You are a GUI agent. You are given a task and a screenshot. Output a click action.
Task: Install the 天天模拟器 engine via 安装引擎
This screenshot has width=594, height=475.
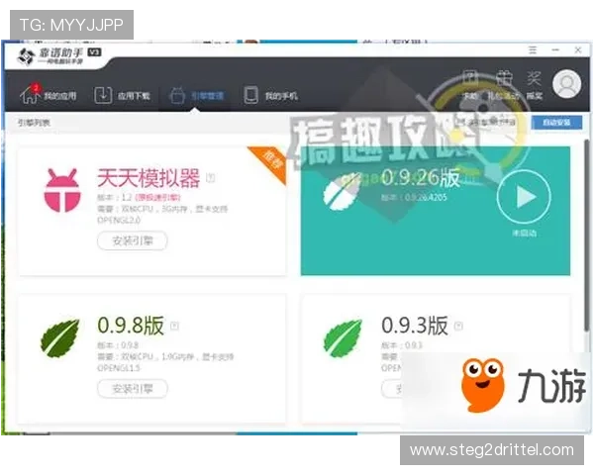coord(133,240)
